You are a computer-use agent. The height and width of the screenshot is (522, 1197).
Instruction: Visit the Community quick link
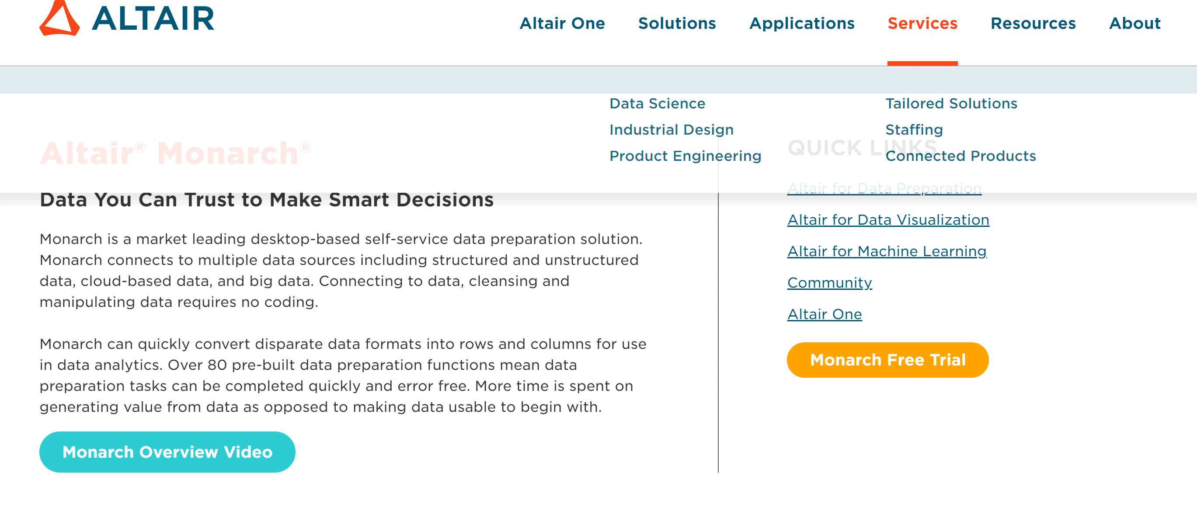[829, 282]
